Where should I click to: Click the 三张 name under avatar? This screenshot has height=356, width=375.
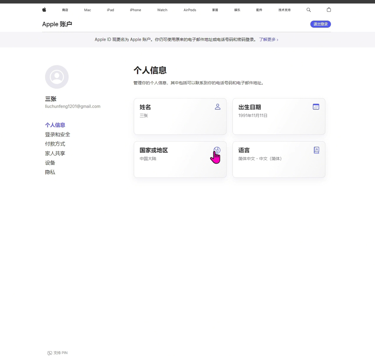[x=51, y=99]
